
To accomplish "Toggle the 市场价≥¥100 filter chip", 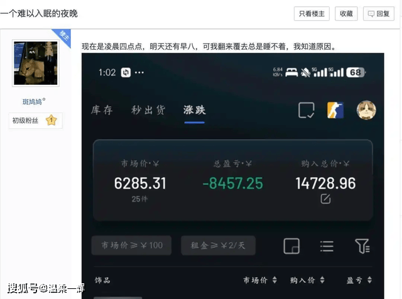I will [131, 246].
